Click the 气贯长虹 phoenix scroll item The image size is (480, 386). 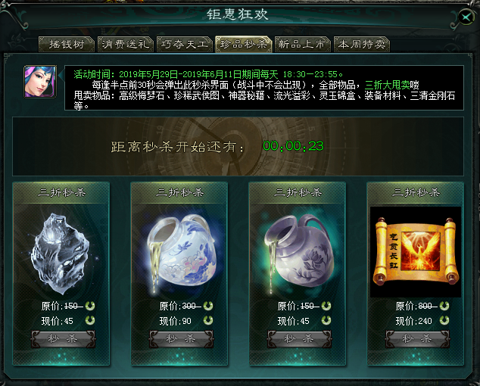click(416, 252)
